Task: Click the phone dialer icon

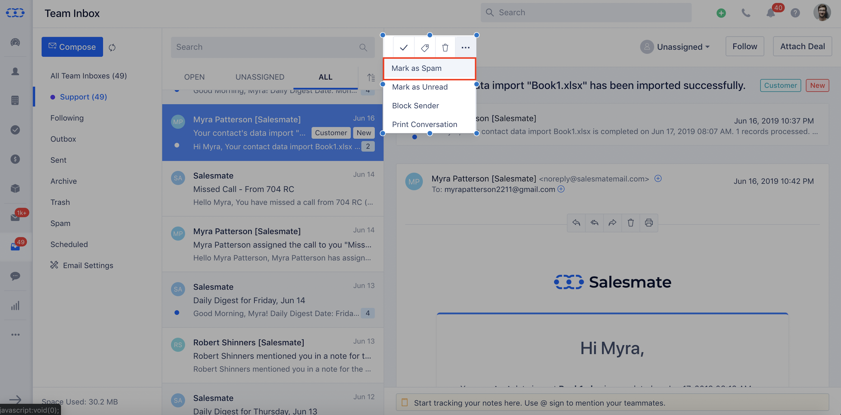Action: click(746, 13)
